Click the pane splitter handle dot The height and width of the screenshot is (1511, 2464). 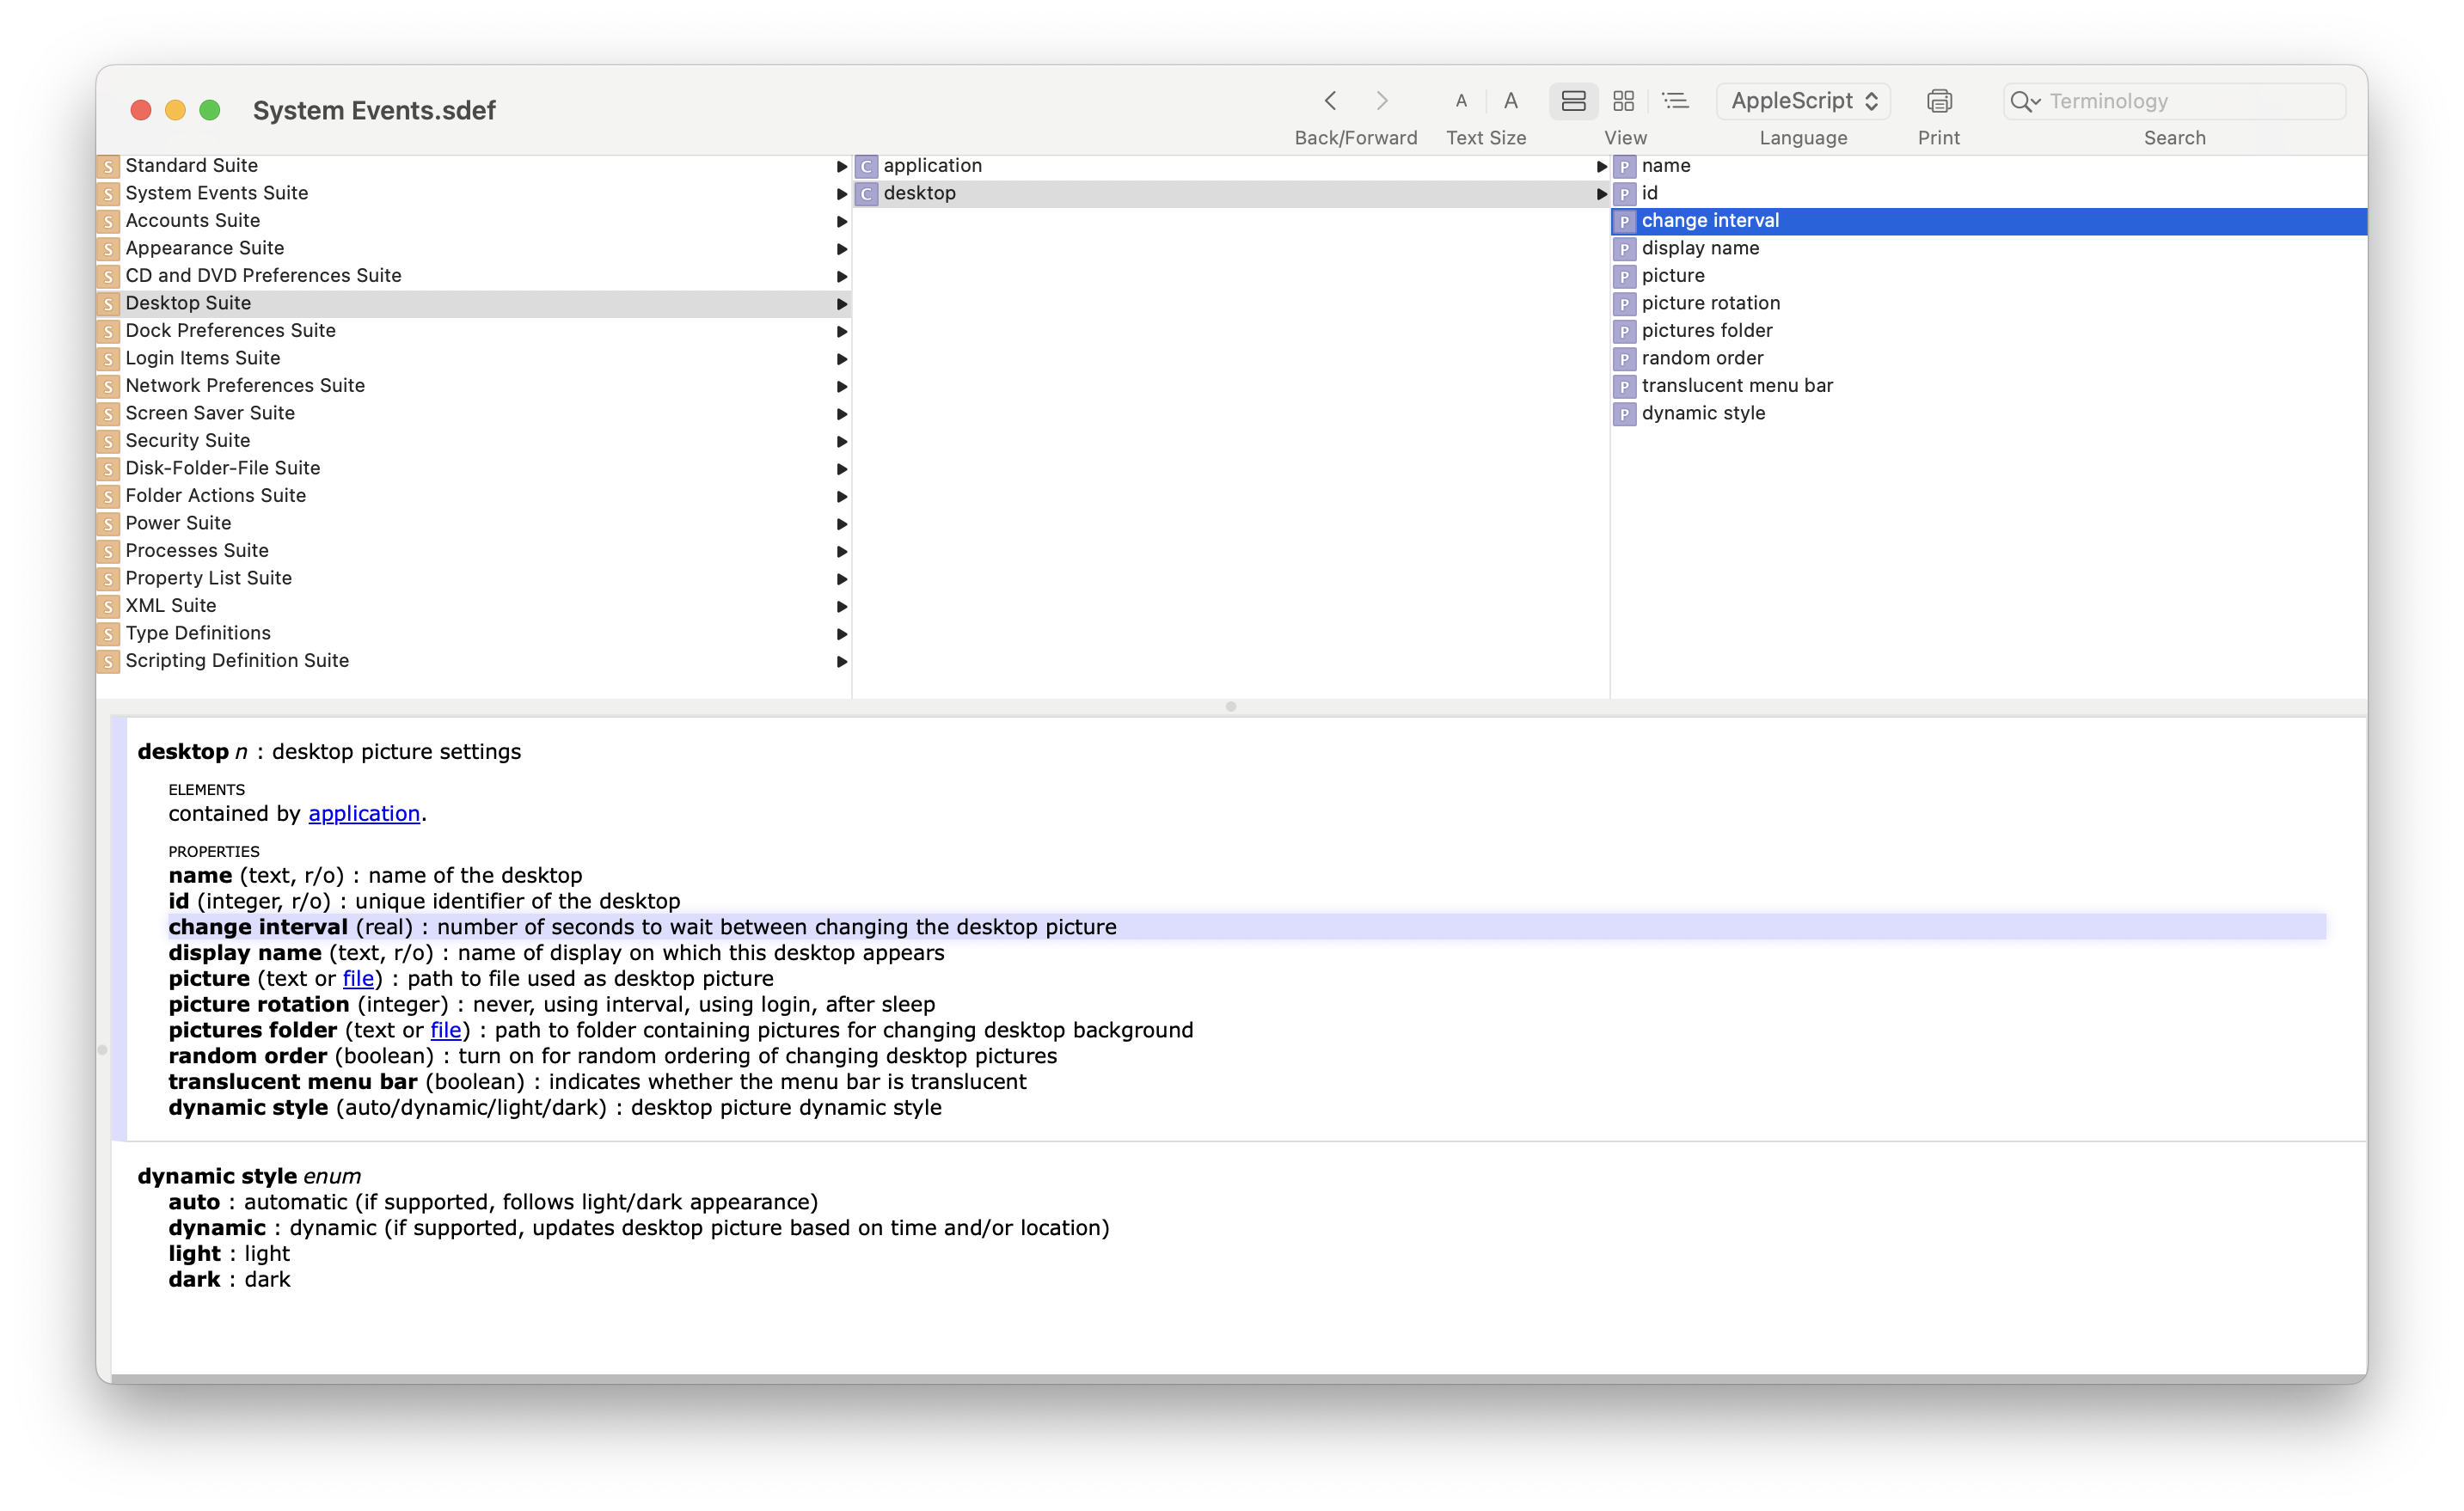click(x=1231, y=707)
